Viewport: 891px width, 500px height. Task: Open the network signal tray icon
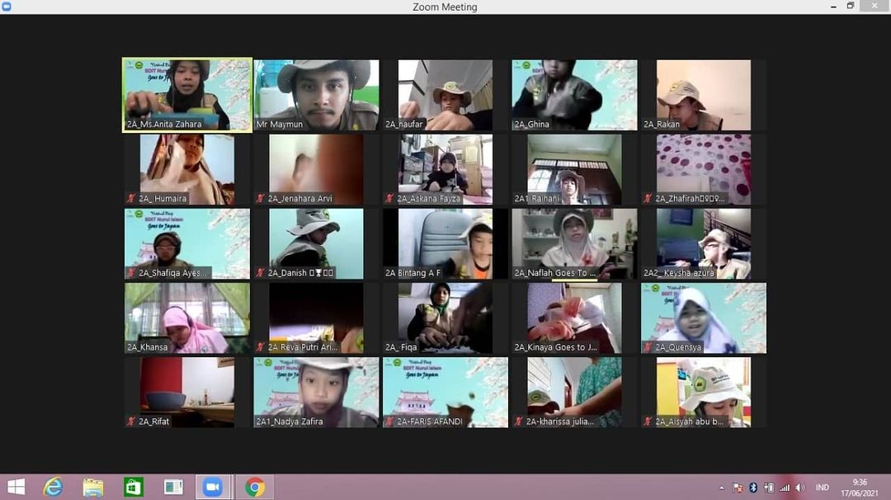pyautogui.click(x=785, y=488)
